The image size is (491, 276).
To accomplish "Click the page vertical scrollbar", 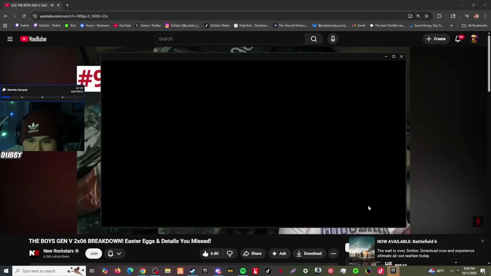I will (489, 63).
